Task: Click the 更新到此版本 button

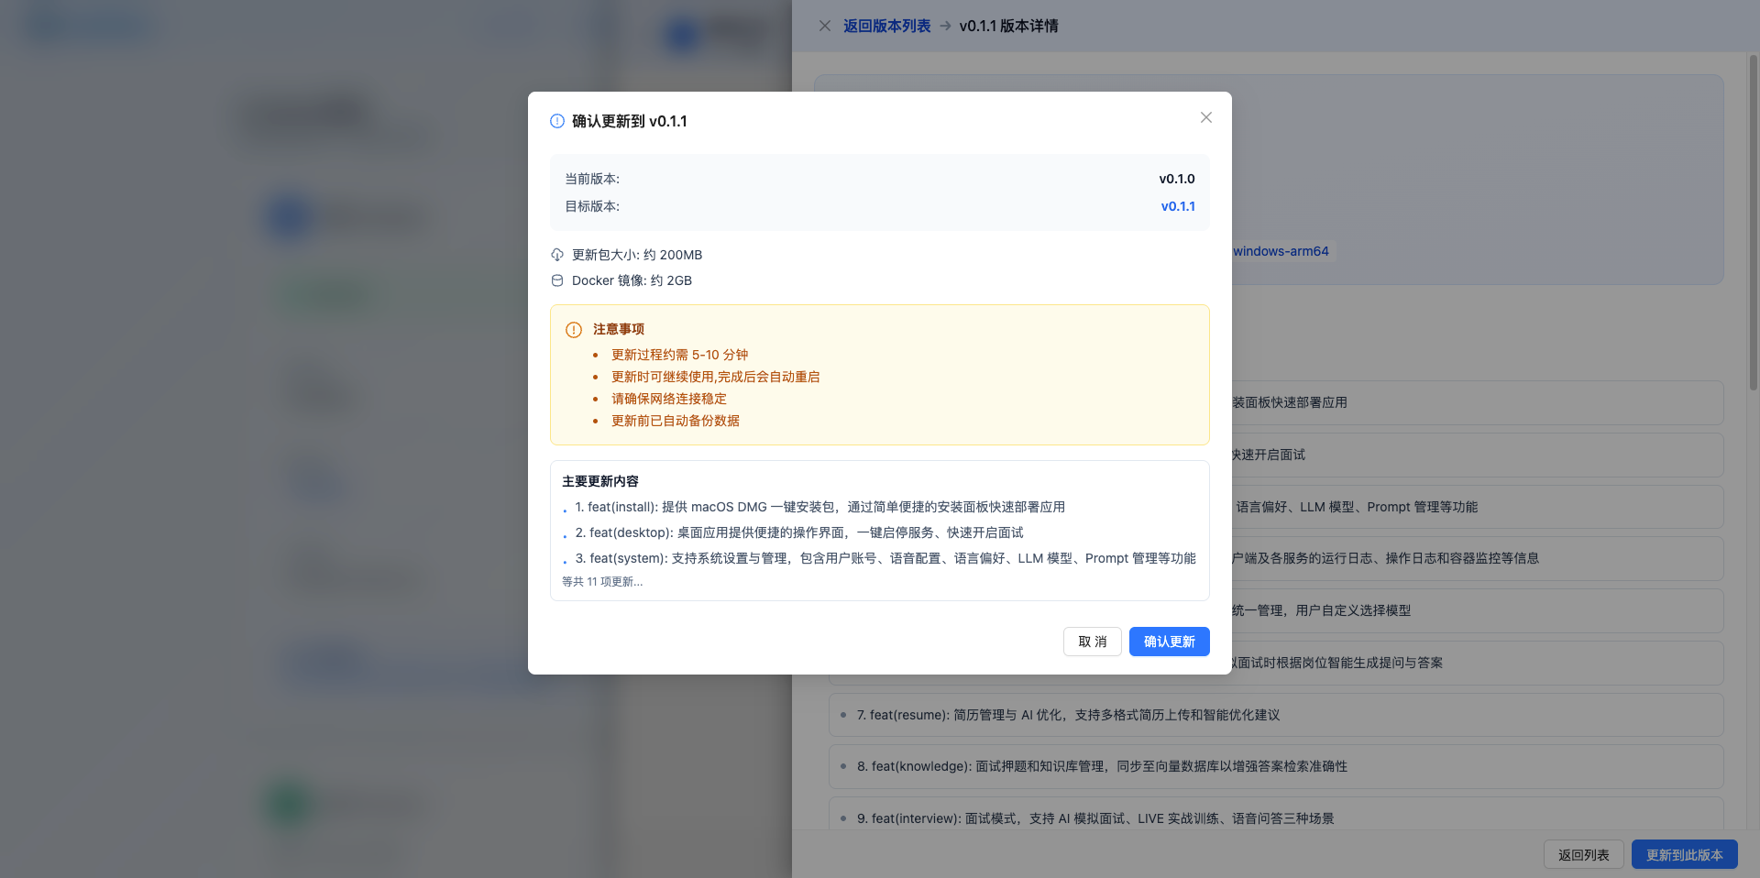Action: click(1684, 854)
